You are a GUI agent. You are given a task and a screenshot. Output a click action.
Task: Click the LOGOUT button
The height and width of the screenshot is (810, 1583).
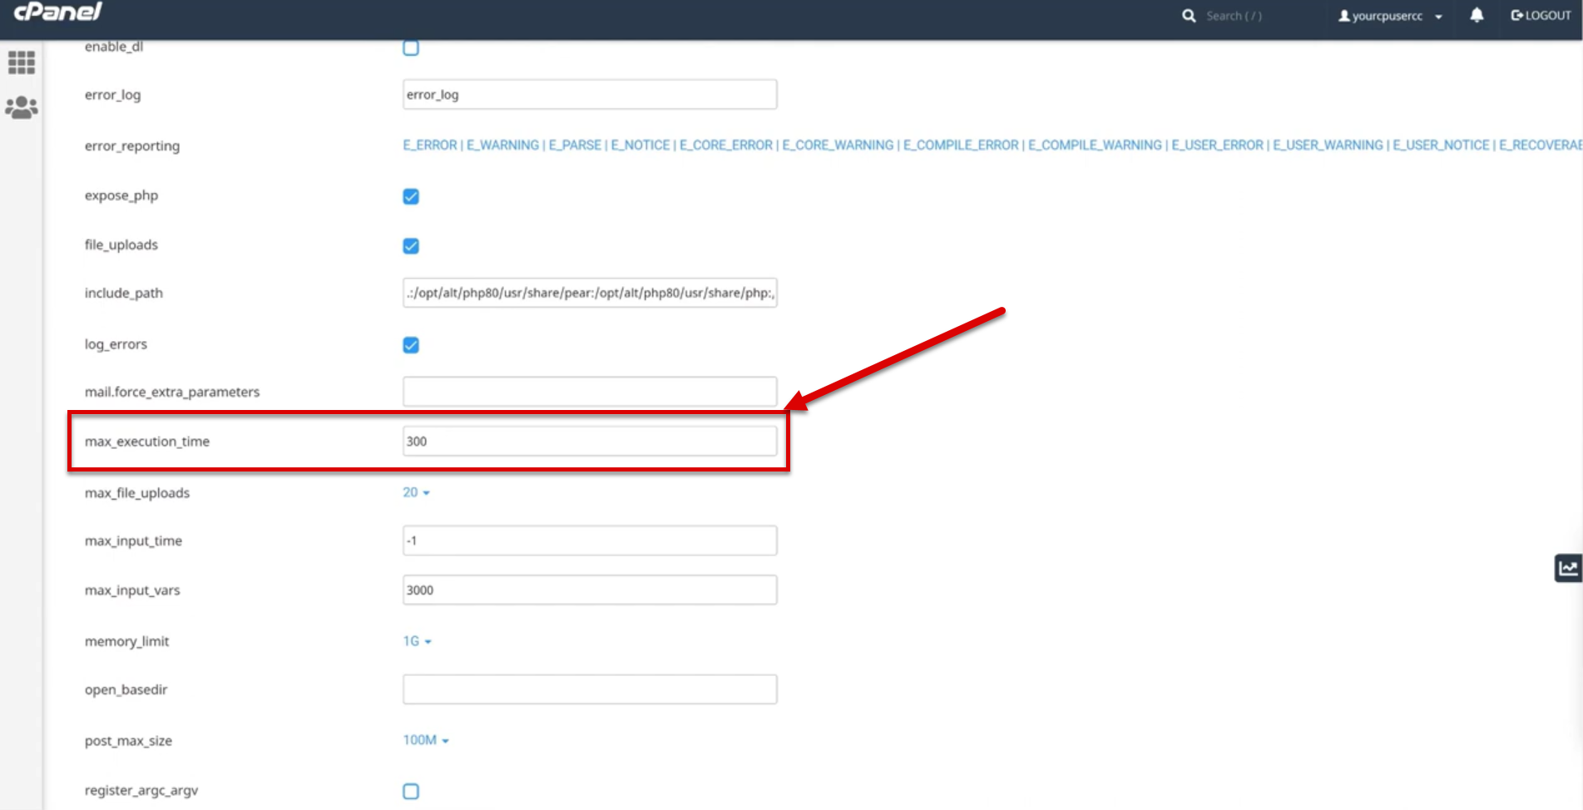point(1541,16)
